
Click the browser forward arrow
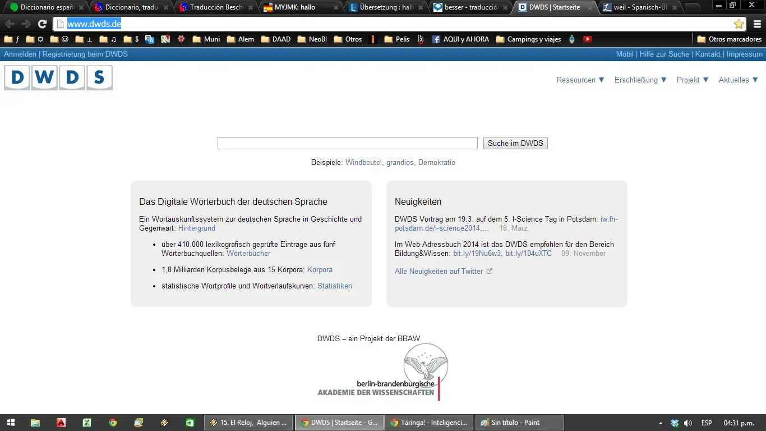(x=26, y=24)
